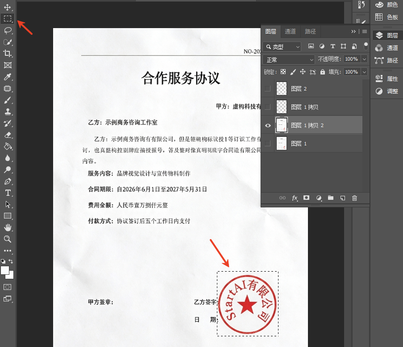The height and width of the screenshot is (347, 403).
Task: Open the 填充 slider arrow
Action: click(x=364, y=72)
